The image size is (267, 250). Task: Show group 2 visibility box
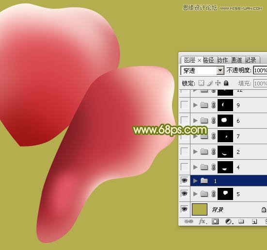point(185,151)
